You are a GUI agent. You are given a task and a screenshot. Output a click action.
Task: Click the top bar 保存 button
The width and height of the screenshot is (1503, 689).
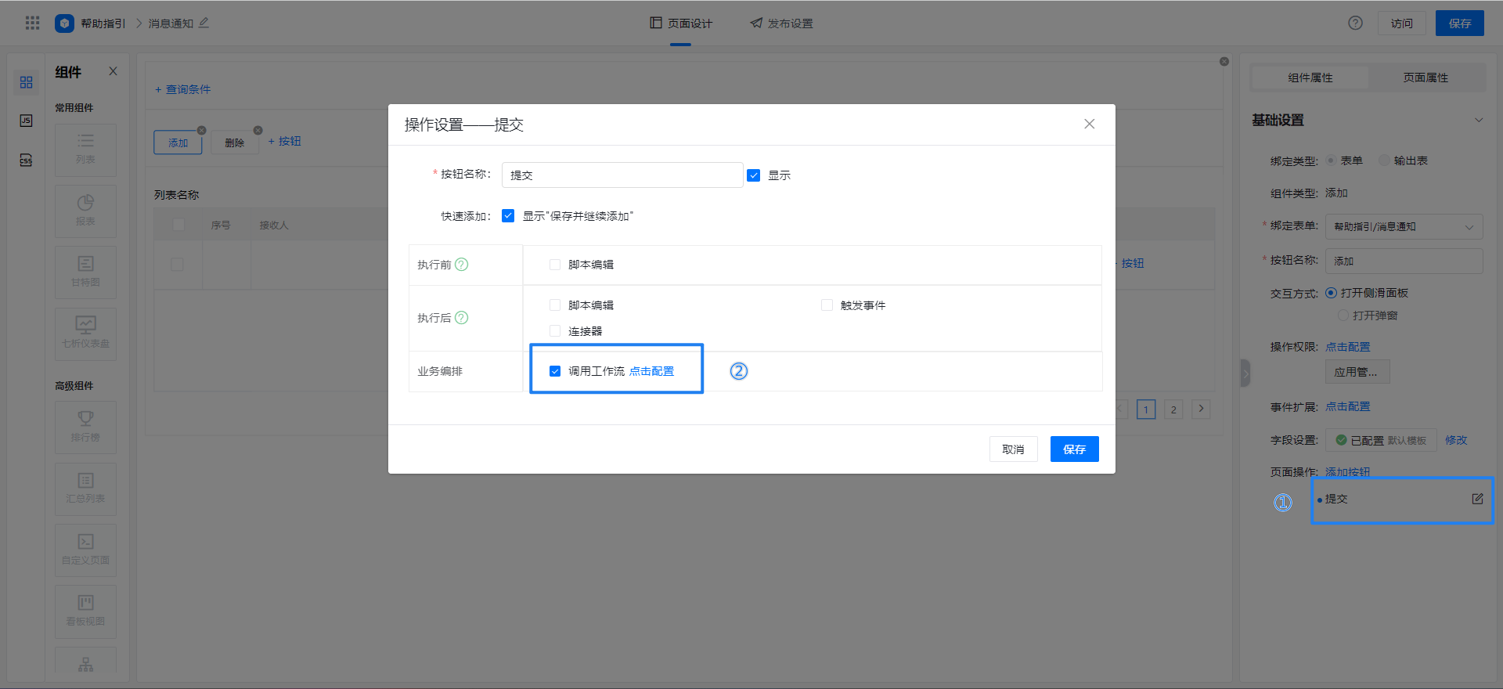1459,23
